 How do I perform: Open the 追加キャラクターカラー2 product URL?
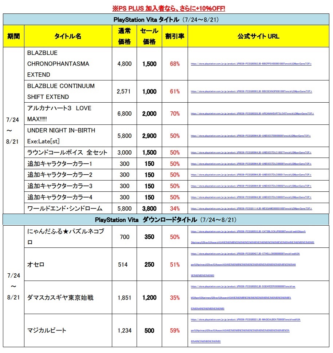pos(251,175)
